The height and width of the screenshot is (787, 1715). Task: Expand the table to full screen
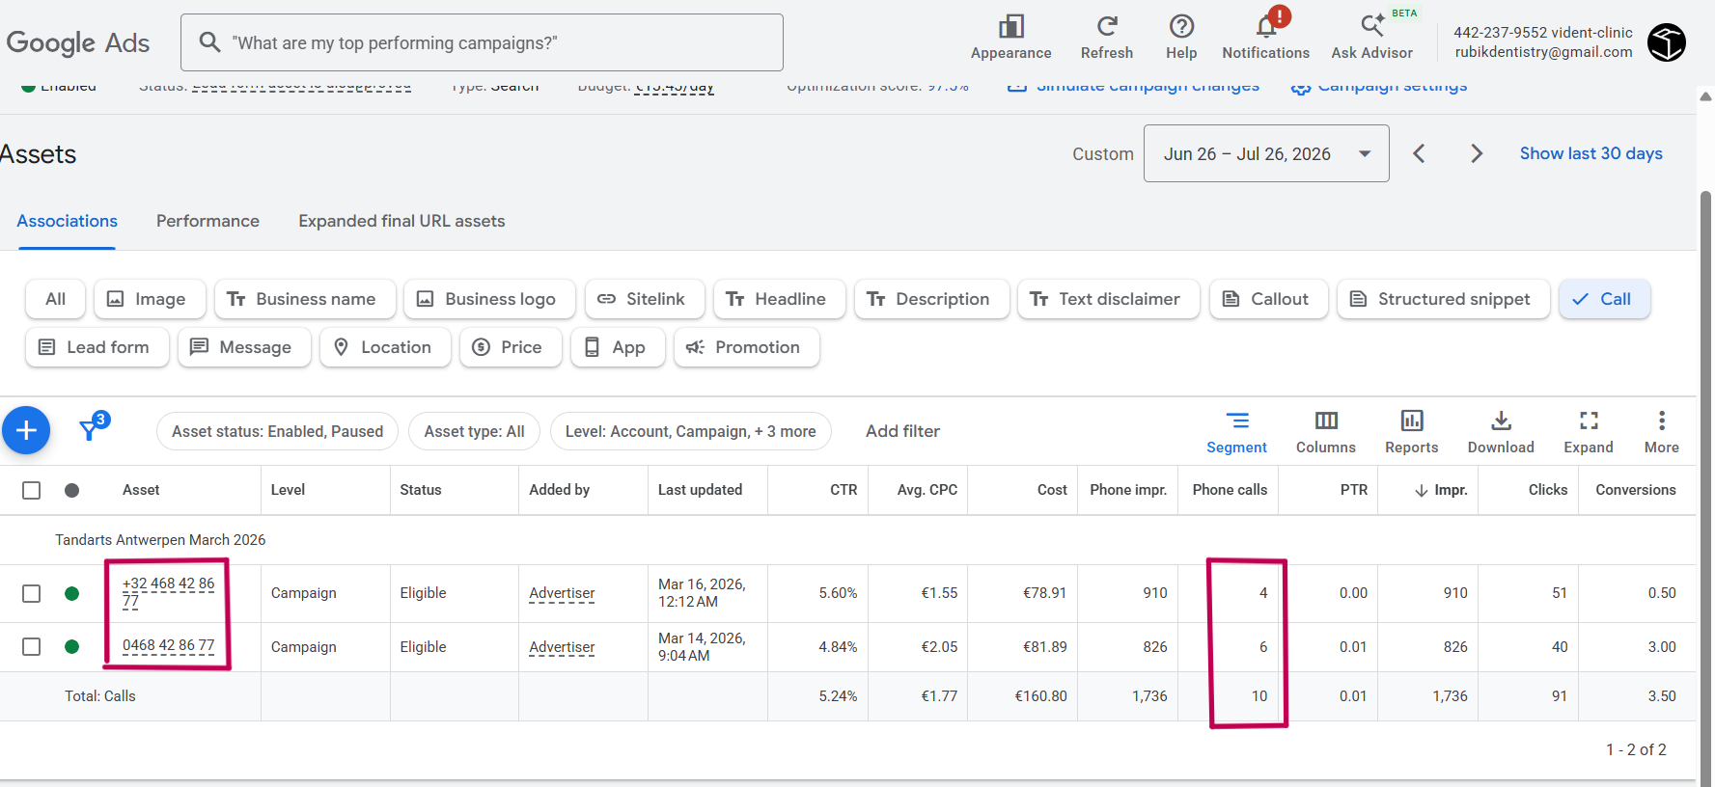click(x=1588, y=433)
